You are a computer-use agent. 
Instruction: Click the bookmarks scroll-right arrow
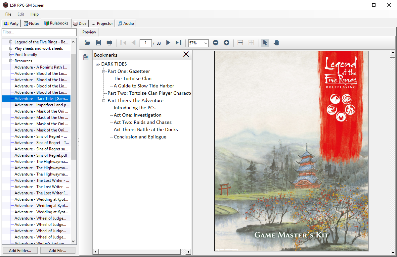pos(189,252)
